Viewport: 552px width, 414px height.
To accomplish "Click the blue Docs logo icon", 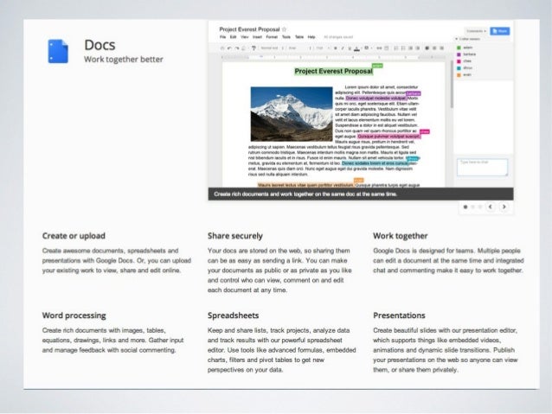I will [58, 51].
